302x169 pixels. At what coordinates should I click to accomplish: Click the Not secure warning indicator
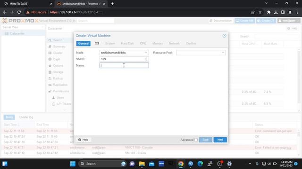tap(36, 12)
